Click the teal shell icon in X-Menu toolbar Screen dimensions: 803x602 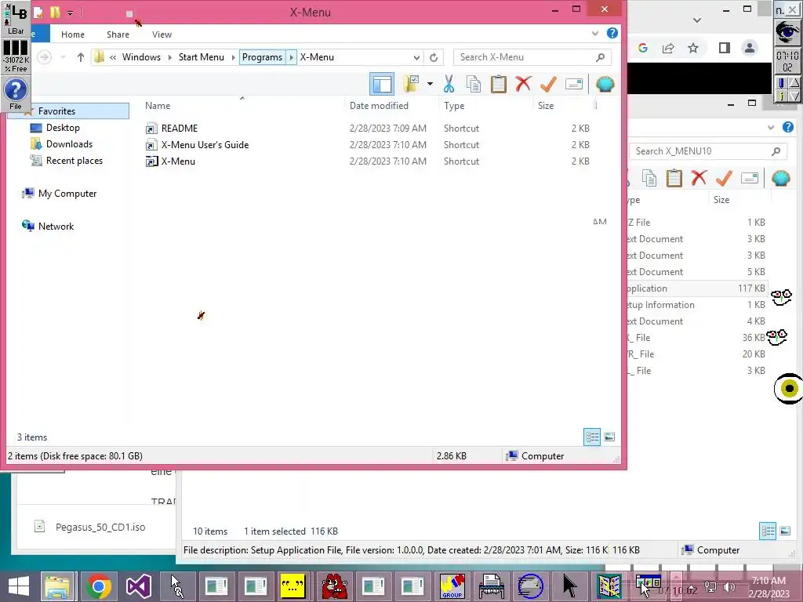[605, 84]
